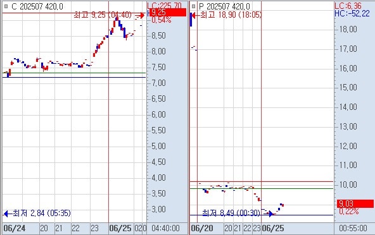
Task: Click the 23 hour label on the call chart
Action: click(x=94, y=229)
